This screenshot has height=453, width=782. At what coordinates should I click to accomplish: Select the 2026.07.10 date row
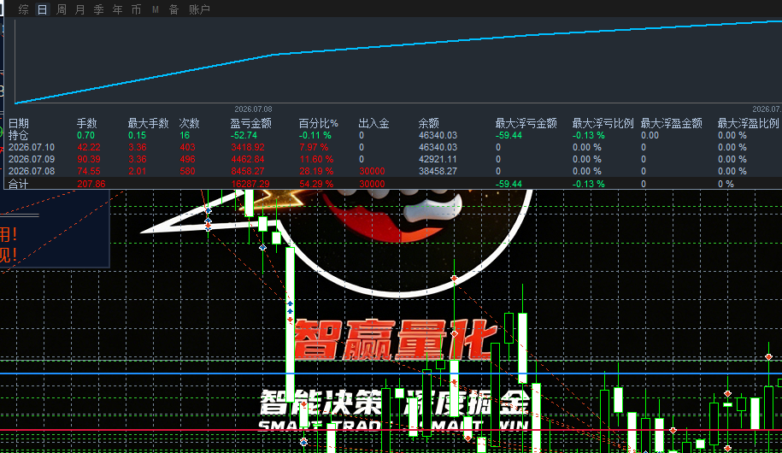pos(32,147)
